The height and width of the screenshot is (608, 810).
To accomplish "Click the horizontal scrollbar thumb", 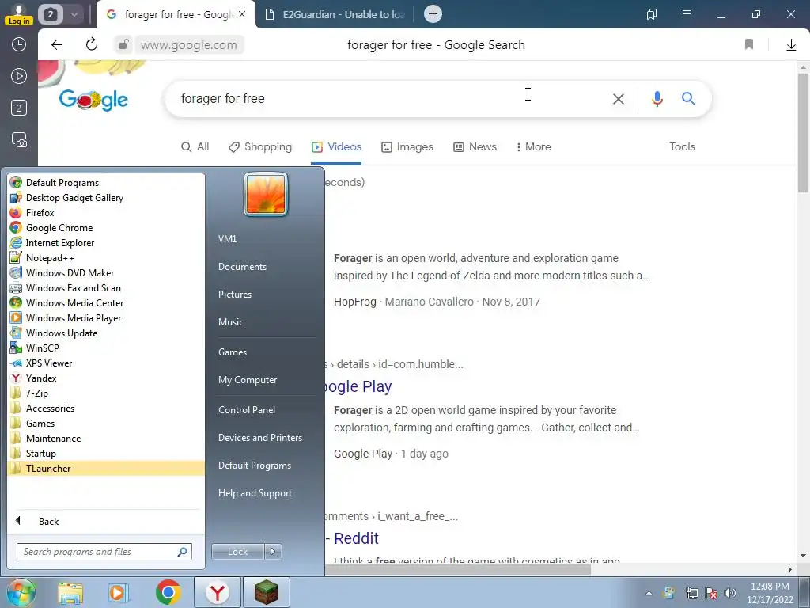I will point(458,569).
